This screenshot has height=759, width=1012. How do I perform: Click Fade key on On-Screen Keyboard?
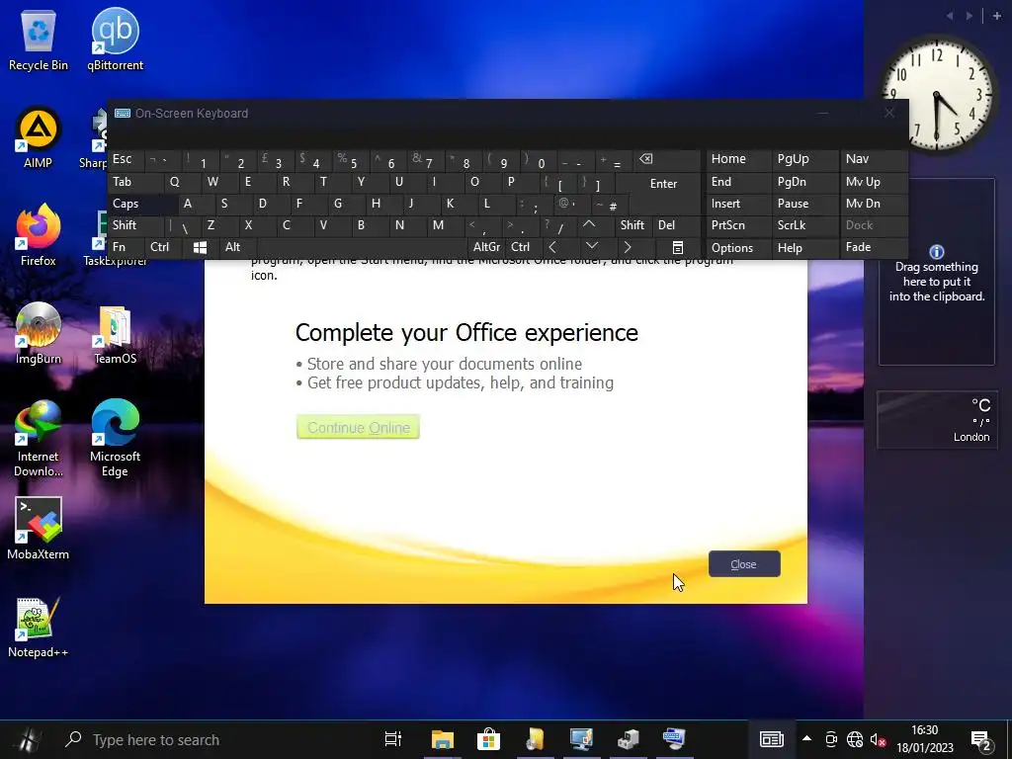click(874, 247)
